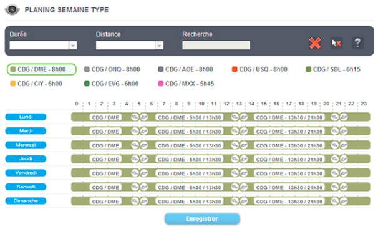Expand the Distance dropdown arrow
378x229 pixels.
(x=159, y=45)
